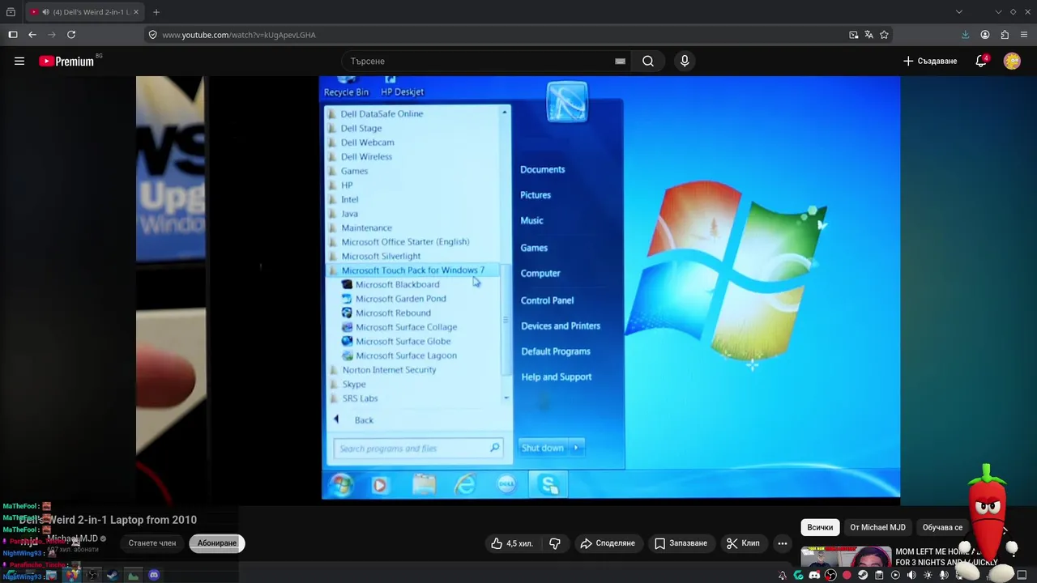Start voice search with the microphone

pyautogui.click(x=685, y=61)
